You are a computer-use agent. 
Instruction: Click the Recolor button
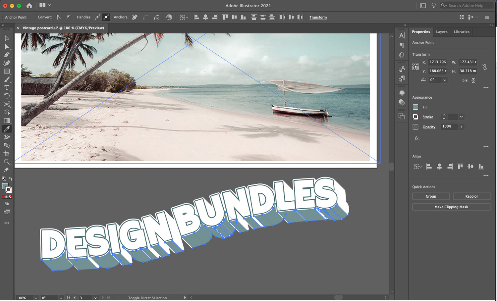(471, 196)
